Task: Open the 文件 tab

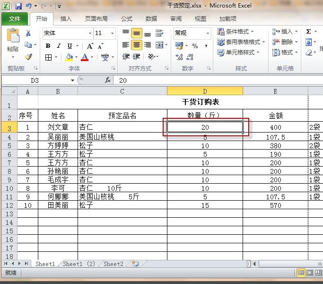Action: 15,19
